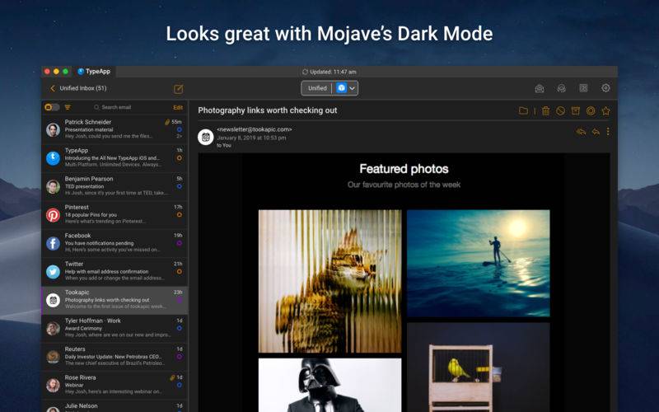Toggle the orange dot on the Pinterest email
659x412 pixels.
coord(179,215)
